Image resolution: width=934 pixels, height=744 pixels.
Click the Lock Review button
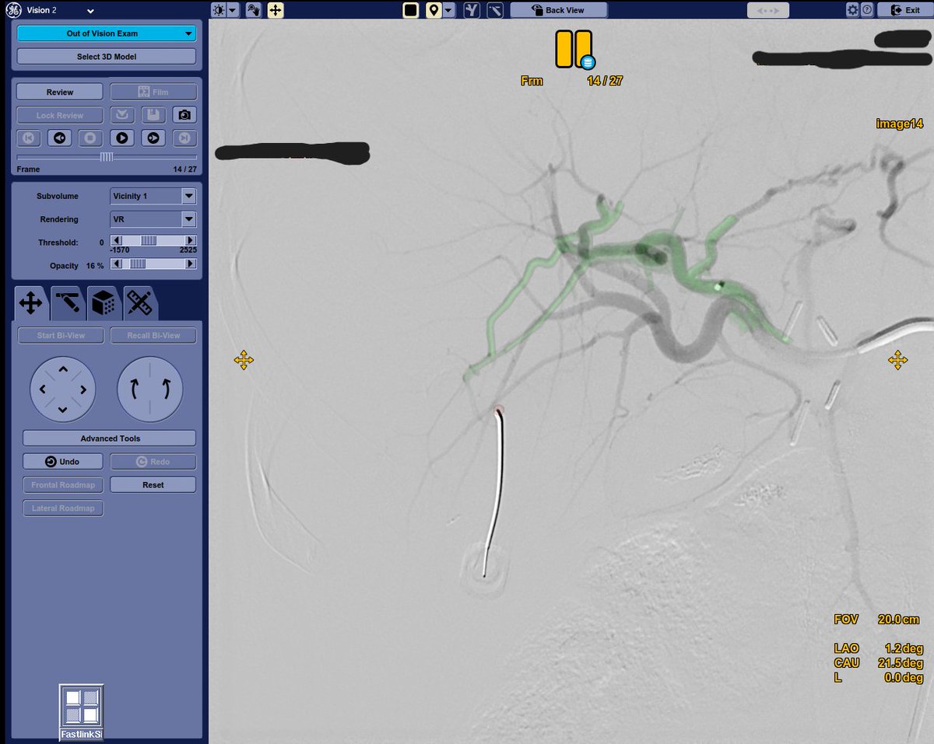(x=60, y=115)
